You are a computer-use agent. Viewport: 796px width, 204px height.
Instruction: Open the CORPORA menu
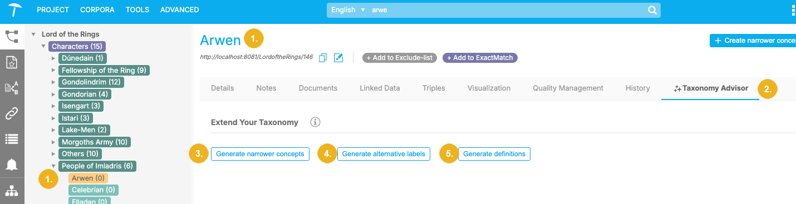[x=97, y=10]
